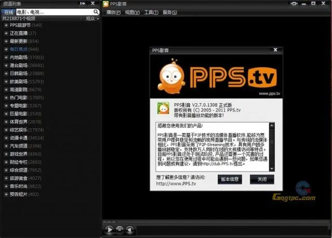Click the version text PPS影音 V2.7.0.1308 正式版
The height and width of the screenshot is (238, 332).
(203, 105)
